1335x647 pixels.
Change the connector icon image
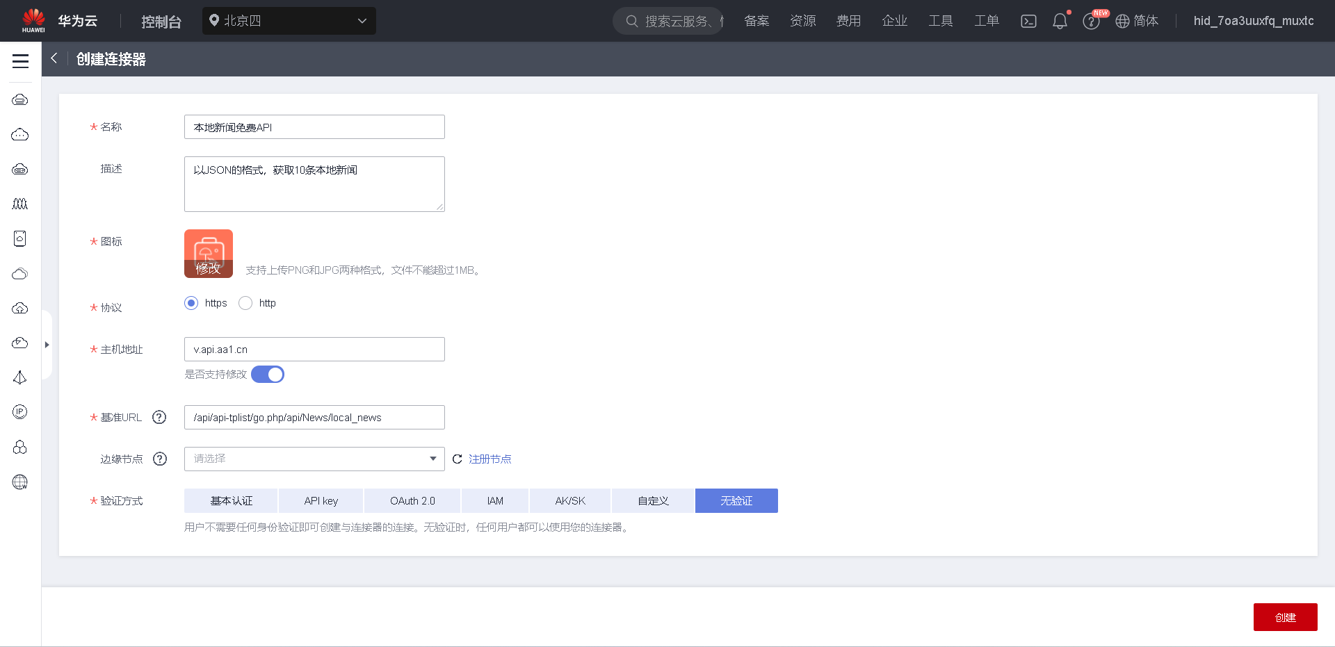point(209,254)
